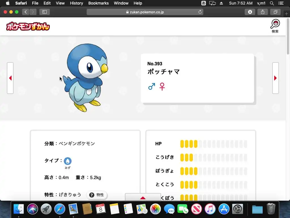Go to next Pokémon with right red arrow
The height and width of the screenshot is (218, 290).
275,78
